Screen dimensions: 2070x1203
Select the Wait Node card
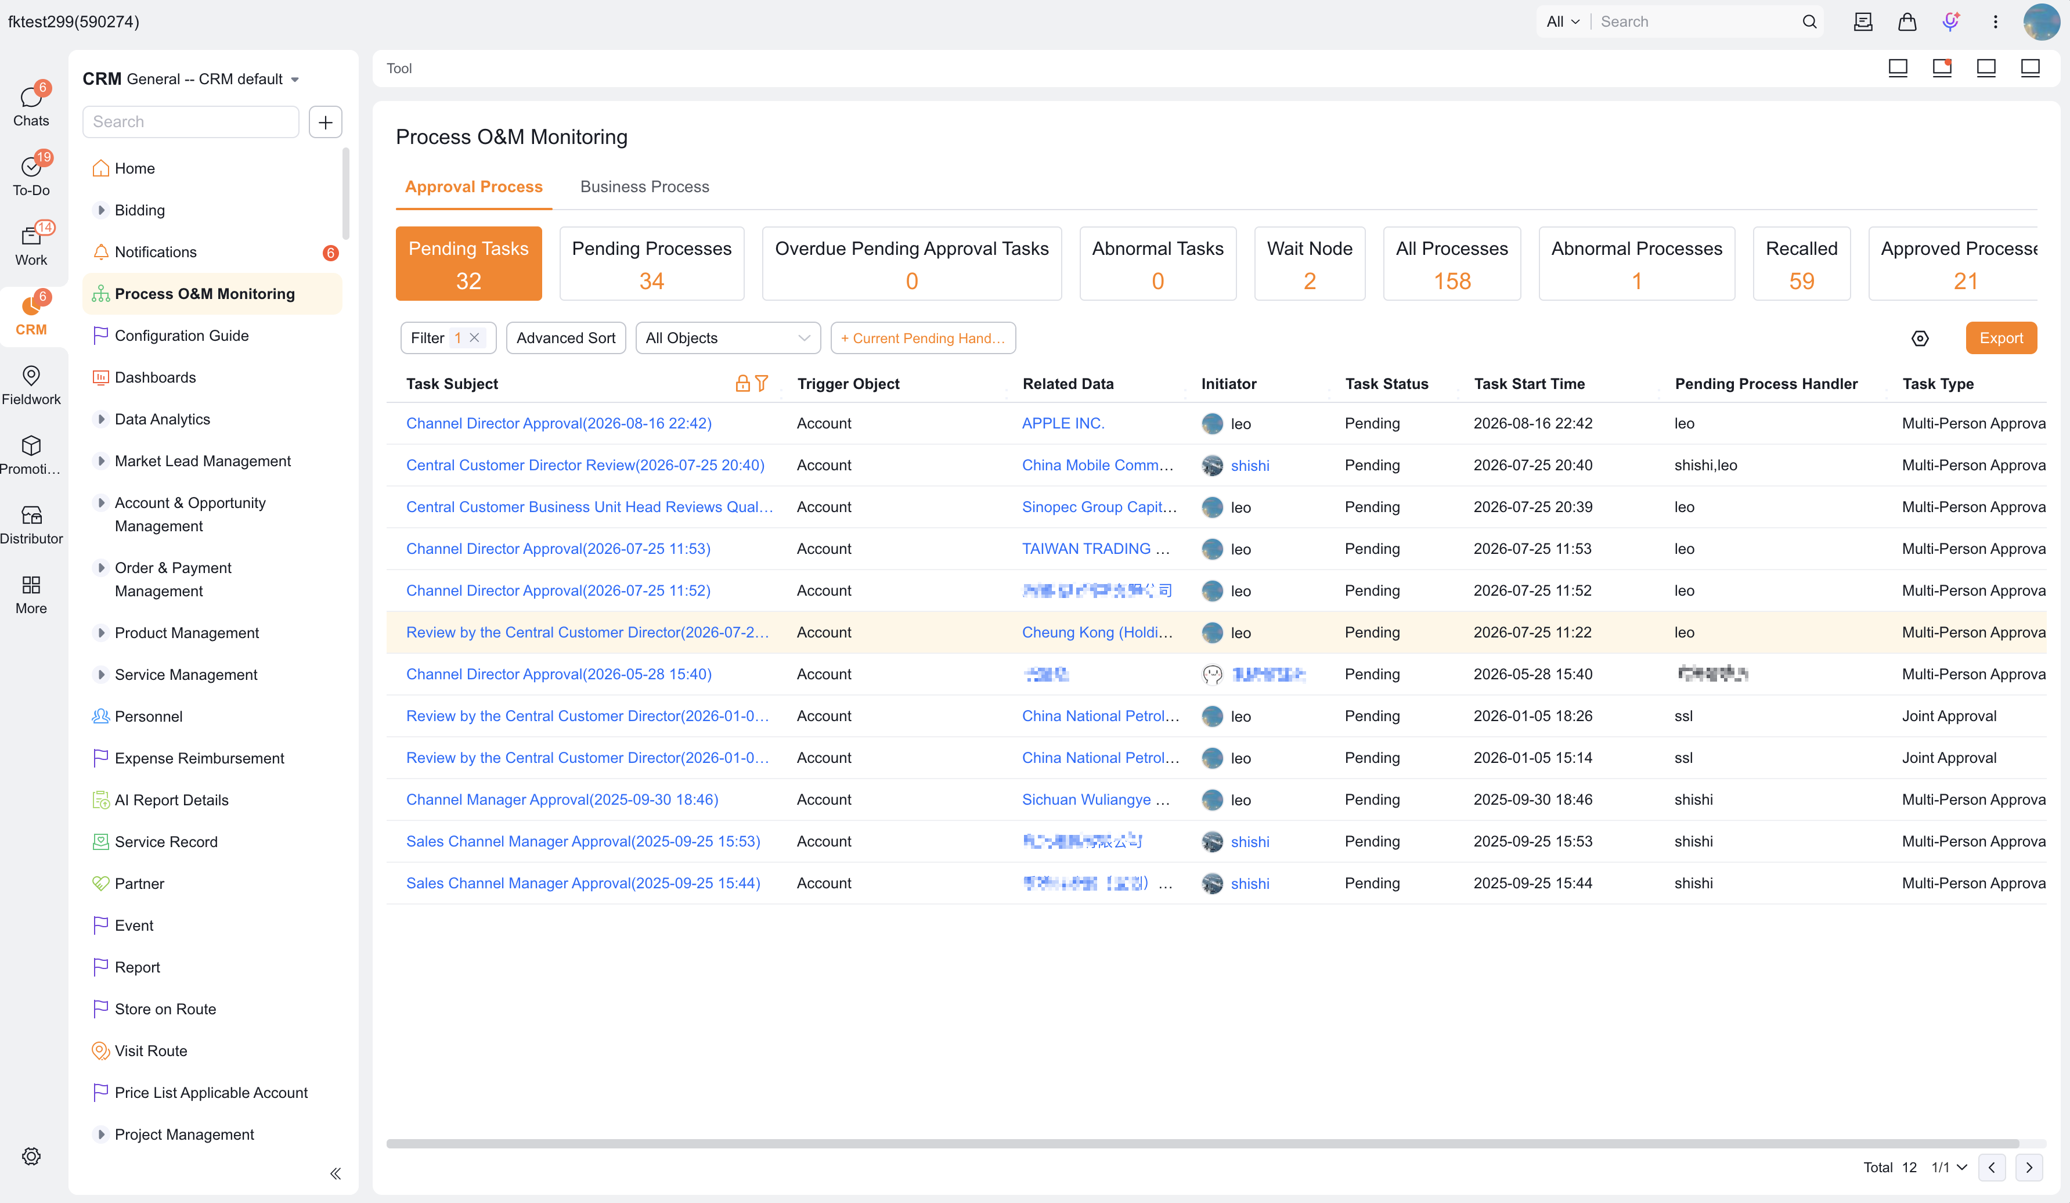pyautogui.click(x=1310, y=264)
